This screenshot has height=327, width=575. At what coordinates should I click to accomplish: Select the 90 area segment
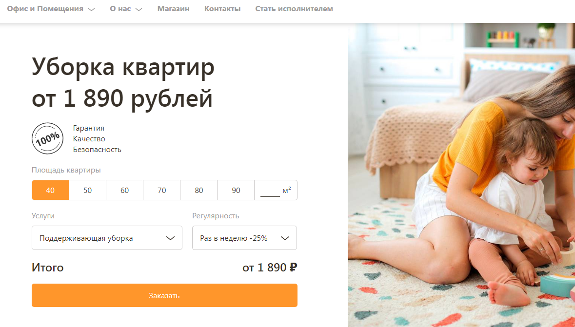pyautogui.click(x=236, y=190)
